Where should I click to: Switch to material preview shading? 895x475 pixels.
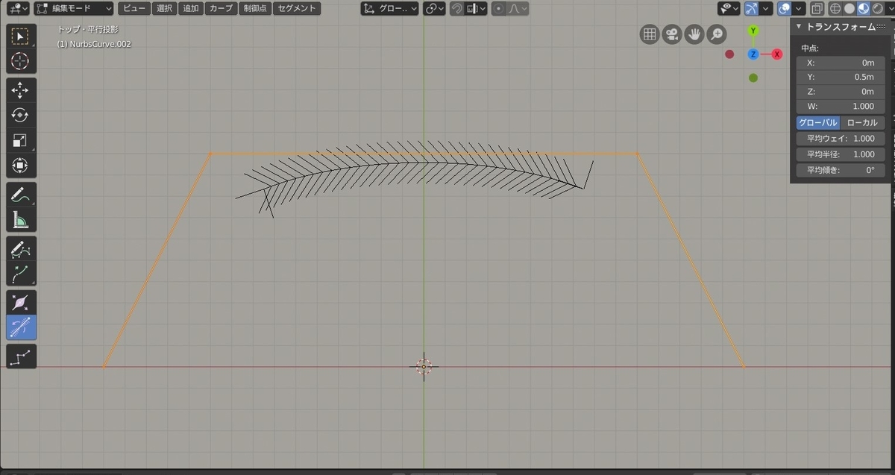click(x=863, y=9)
